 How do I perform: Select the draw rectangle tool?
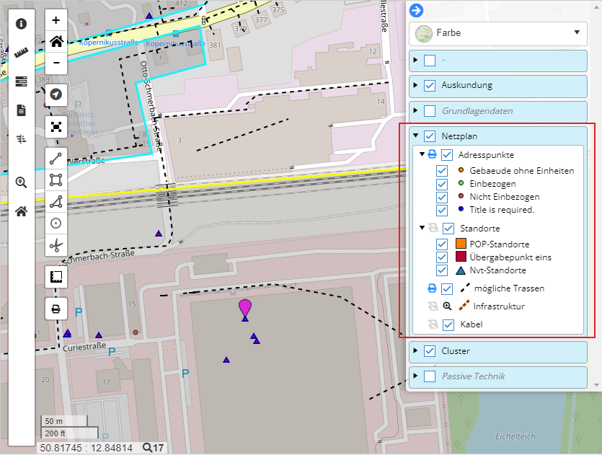(56, 180)
